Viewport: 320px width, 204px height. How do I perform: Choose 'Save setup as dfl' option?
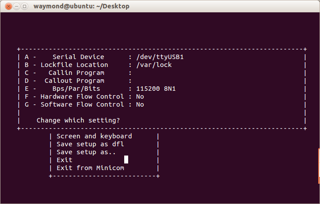(90, 144)
